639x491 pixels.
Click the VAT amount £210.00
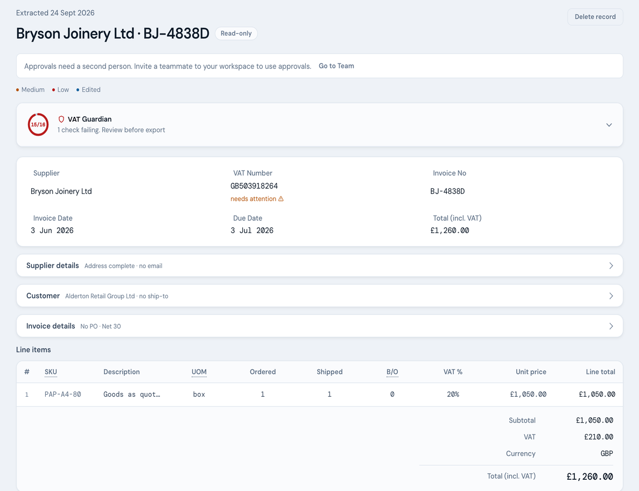coord(598,437)
